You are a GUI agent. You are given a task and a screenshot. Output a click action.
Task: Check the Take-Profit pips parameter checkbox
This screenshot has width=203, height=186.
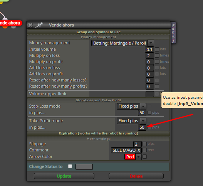click(x=149, y=127)
